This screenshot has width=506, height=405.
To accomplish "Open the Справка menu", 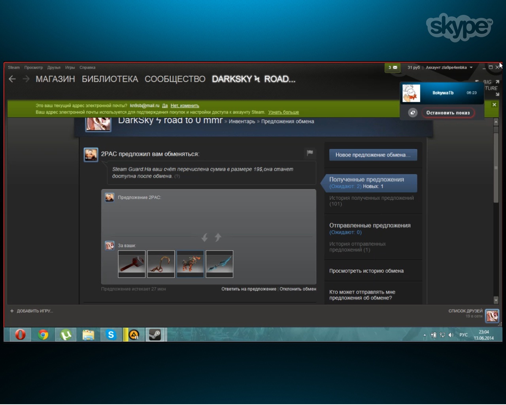I will point(87,67).
